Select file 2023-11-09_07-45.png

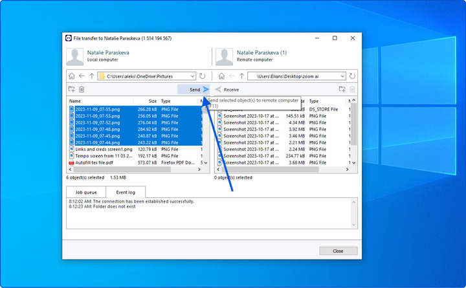pos(98,136)
